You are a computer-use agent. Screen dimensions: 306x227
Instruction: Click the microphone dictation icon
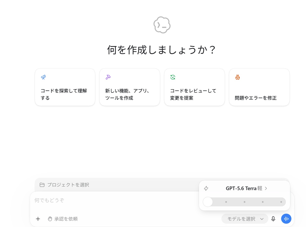click(273, 219)
